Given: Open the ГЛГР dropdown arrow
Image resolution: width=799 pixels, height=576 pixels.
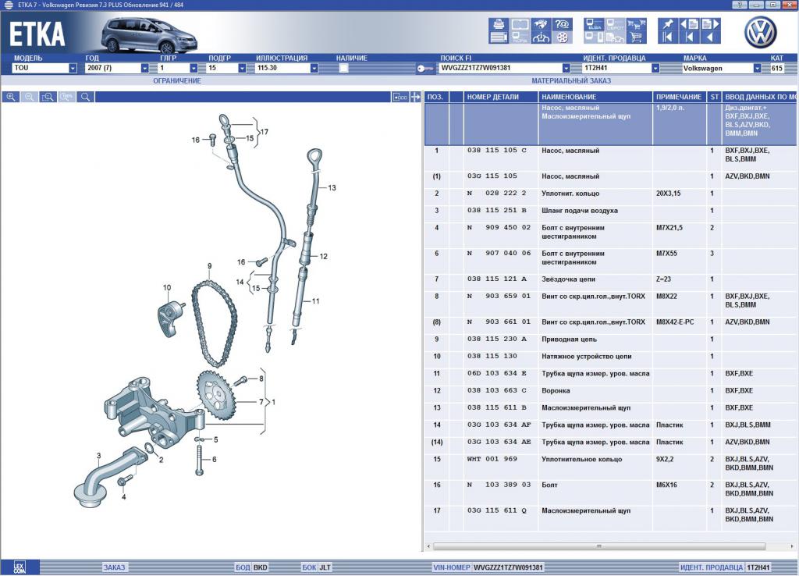Looking at the screenshot, I should (x=194, y=69).
